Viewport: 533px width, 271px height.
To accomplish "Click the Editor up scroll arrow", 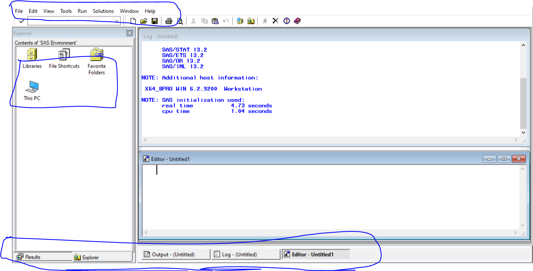I will [x=523, y=169].
